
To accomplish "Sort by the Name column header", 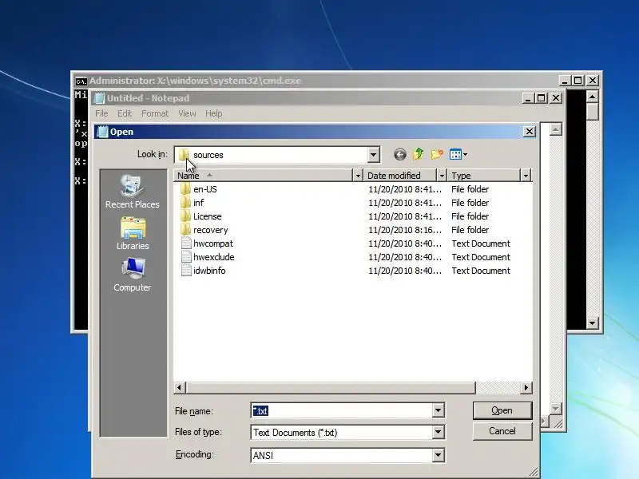I will (x=263, y=176).
